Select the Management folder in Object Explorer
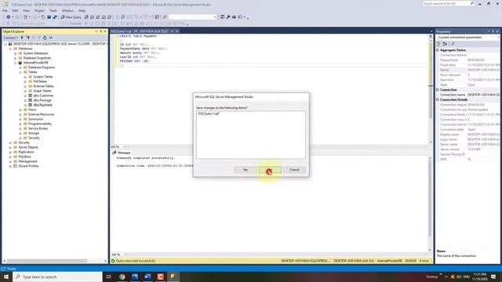Image resolution: width=502 pixels, height=282 pixels. pos(27,161)
